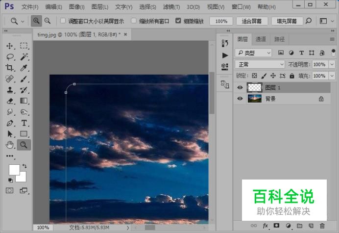
Task: Select the Crop tool
Action: coord(9,68)
